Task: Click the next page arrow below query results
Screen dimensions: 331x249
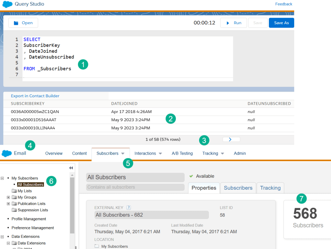Action: 231,139
